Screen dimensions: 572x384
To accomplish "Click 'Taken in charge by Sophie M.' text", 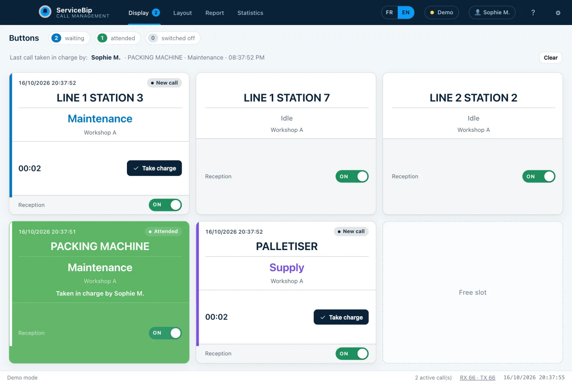I will 100,294.
